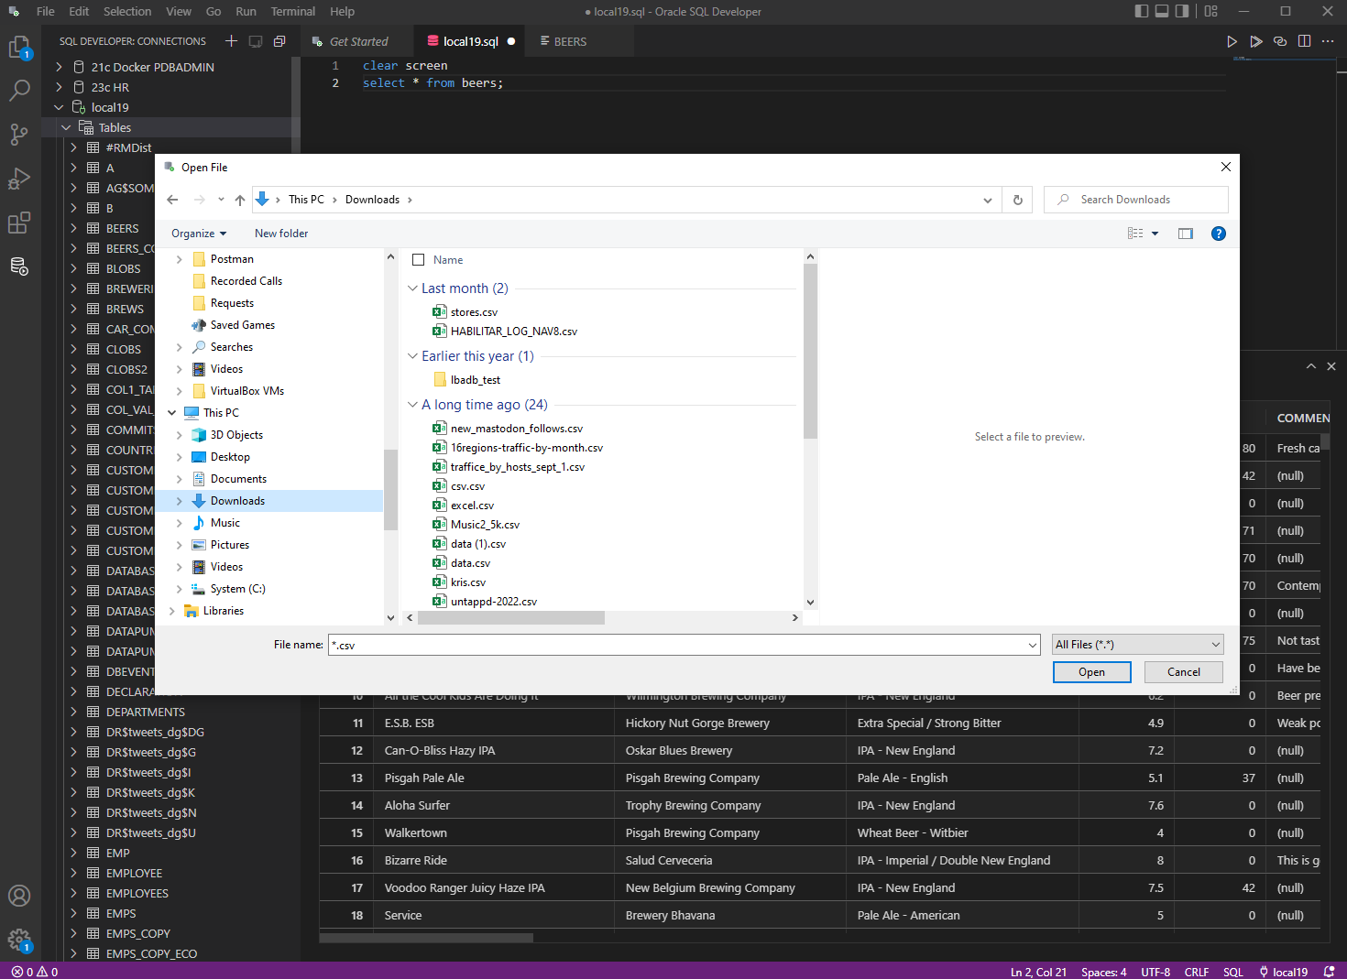Image resolution: width=1347 pixels, height=979 pixels.
Task: Click the UTF-8 encoding in status bar
Action: pyautogui.click(x=1155, y=972)
